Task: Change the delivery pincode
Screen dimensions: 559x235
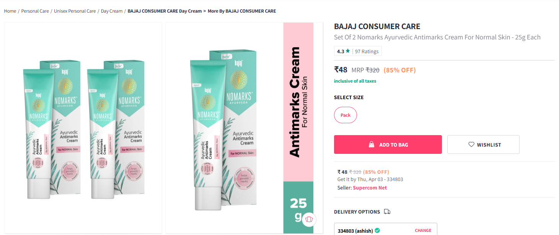Action: tap(423, 230)
